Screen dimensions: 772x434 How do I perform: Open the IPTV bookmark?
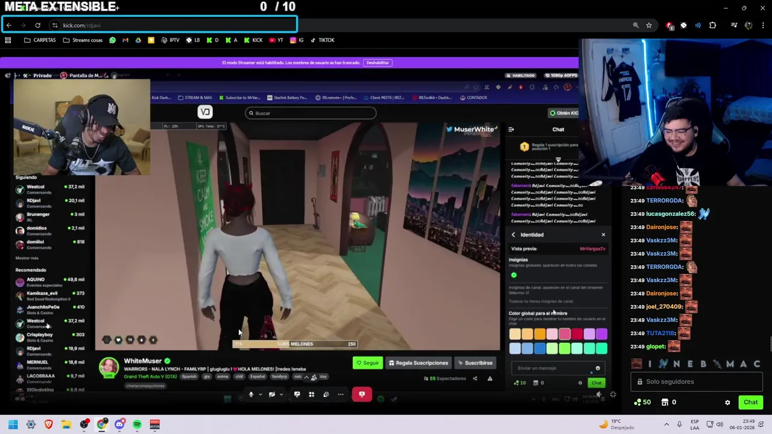coord(170,40)
